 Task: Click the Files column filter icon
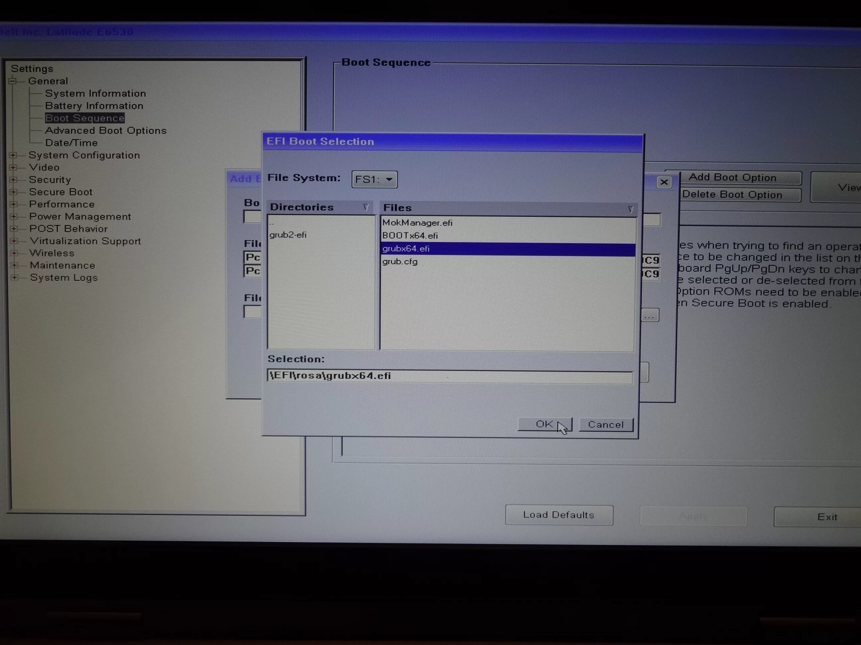(630, 209)
